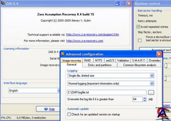Decrease log size limit with down arrow
Image resolution: width=171 pixels, height=121 pixels.
144,101
